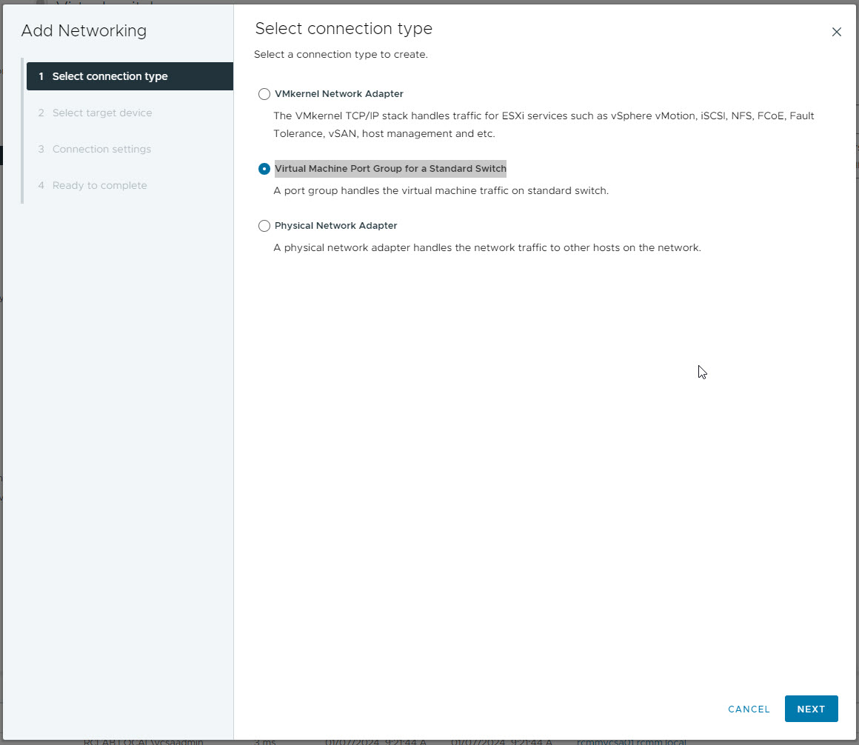Click the 'Select connection type' page heading
The height and width of the screenshot is (745, 859).
[x=344, y=29]
